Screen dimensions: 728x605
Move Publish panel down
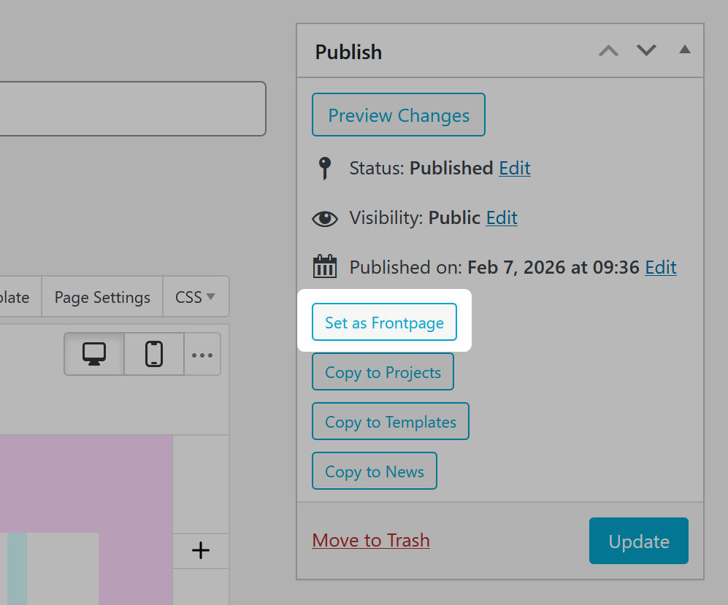point(646,51)
